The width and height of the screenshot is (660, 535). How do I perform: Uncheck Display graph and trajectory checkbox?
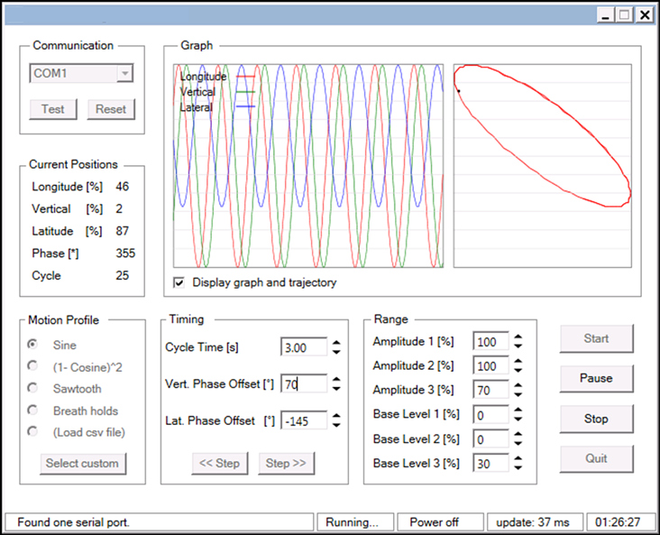click(x=180, y=282)
